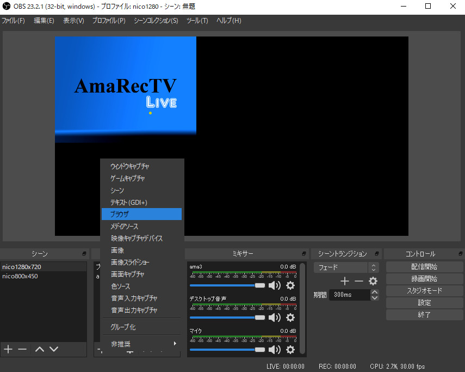
Task: Mute the デスクトップ音声 speaker icon
Action: tap(274, 318)
